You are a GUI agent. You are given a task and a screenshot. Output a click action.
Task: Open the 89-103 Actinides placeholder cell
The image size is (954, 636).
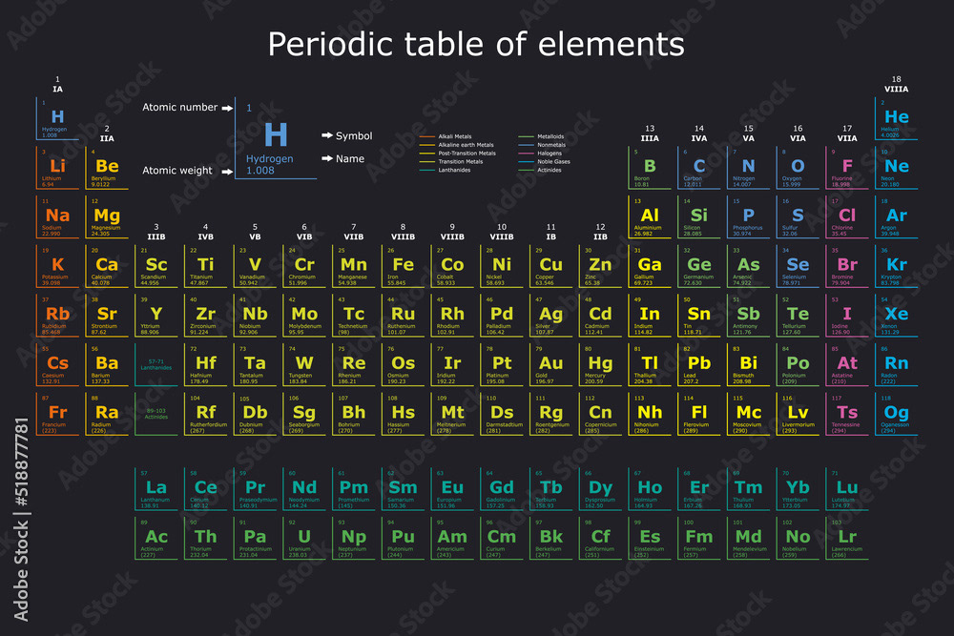click(156, 414)
